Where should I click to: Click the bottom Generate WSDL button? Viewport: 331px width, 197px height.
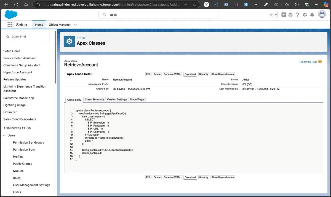(172, 177)
